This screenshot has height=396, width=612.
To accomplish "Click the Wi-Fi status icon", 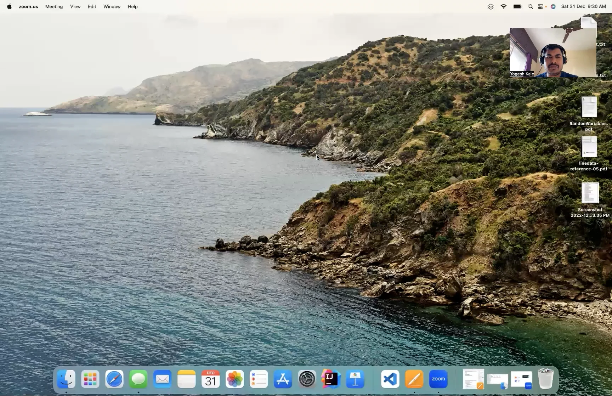I will click(503, 6).
